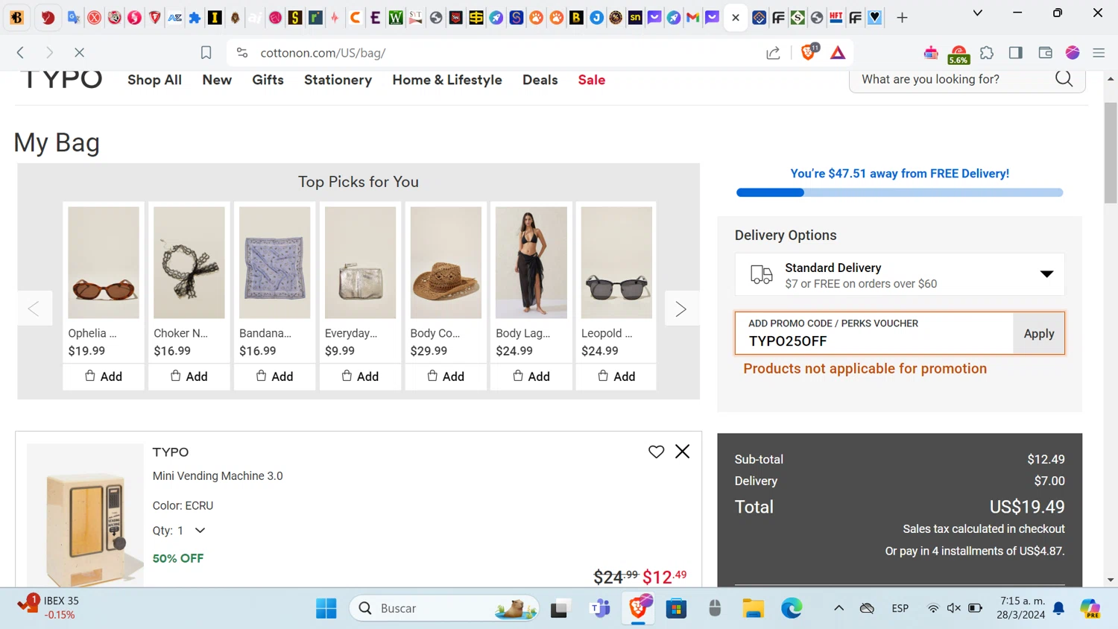Open File Explorer from taskbar
The image size is (1118, 629).
click(753, 608)
